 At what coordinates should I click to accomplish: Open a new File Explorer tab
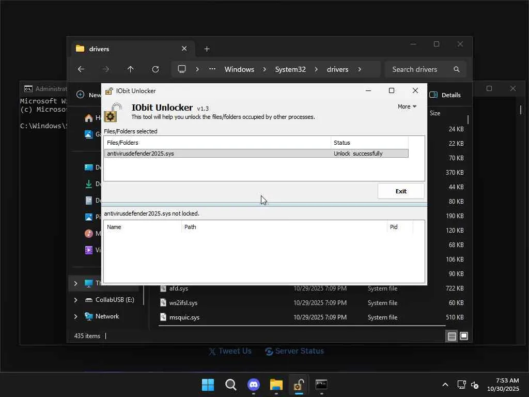(x=207, y=49)
